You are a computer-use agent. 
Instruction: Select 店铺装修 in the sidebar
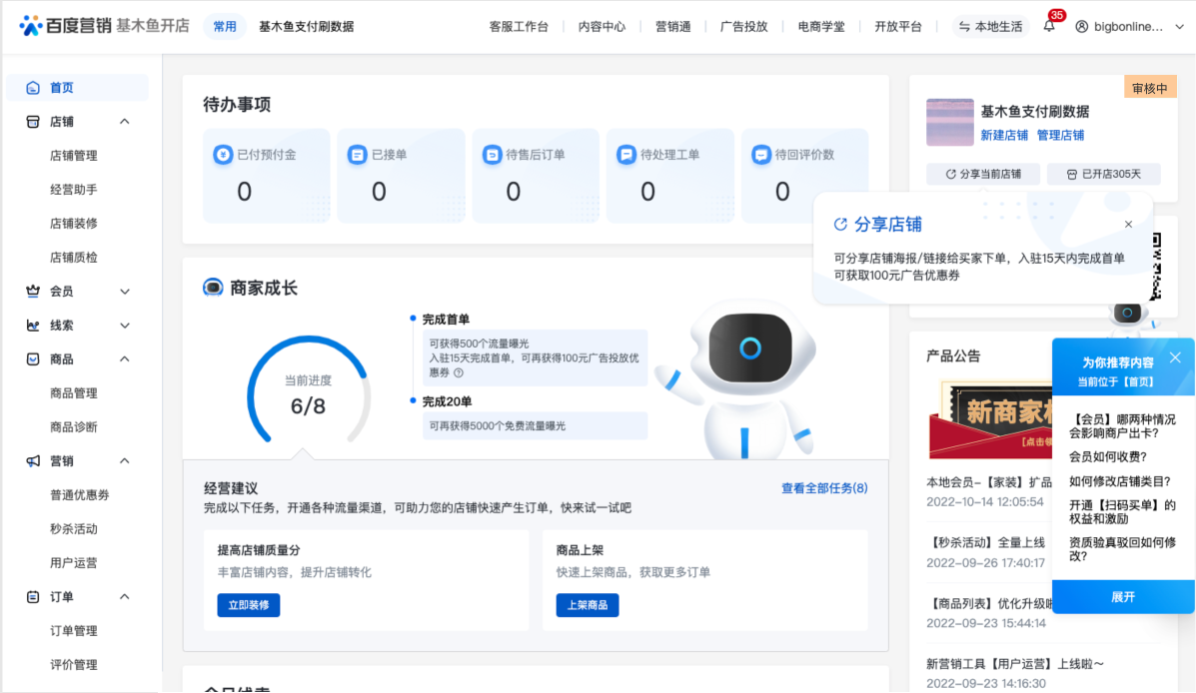click(74, 224)
